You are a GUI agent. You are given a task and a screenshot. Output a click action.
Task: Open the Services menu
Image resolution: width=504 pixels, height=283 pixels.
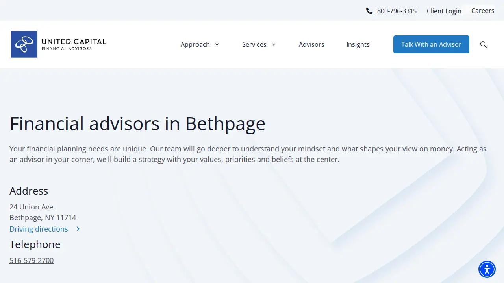click(x=254, y=44)
